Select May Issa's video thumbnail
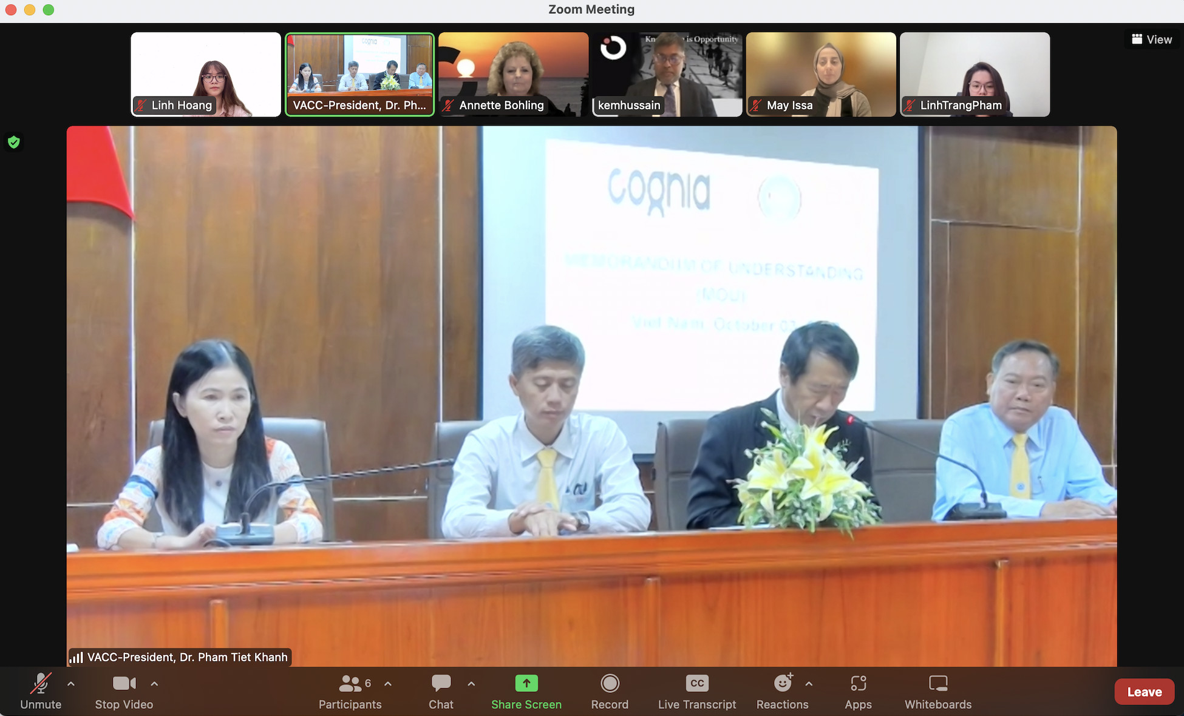This screenshot has height=716, width=1184. (x=820, y=74)
